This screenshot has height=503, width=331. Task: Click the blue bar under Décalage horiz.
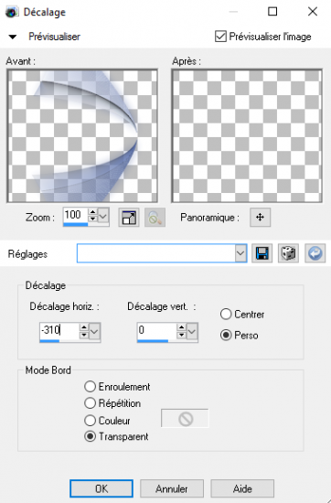coord(49,341)
